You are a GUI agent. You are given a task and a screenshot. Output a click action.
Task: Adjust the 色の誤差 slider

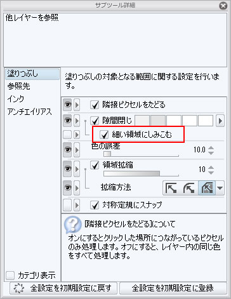[x=141, y=154]
